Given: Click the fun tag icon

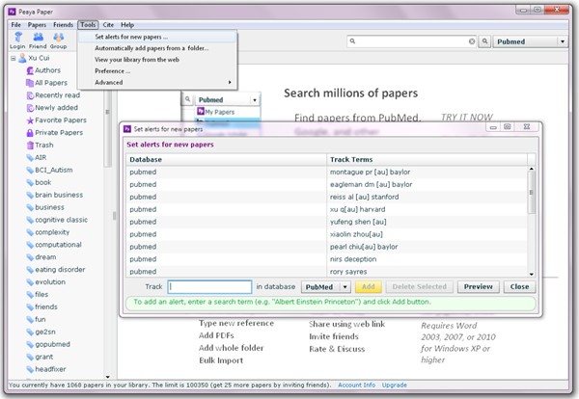Looking at the screenshot, I should [x=30, y=319].
